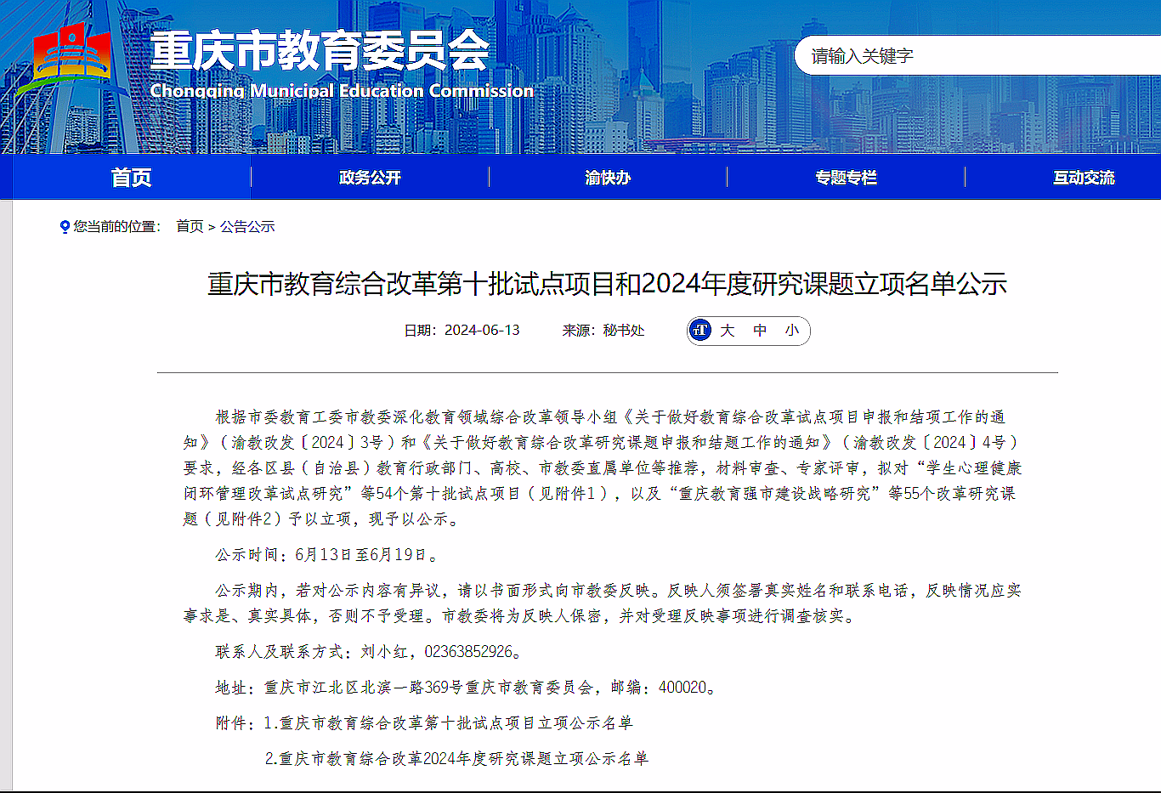Click the 重庆市教育委员会 site title
The image size is (1161, 793).
click(320, 51)
